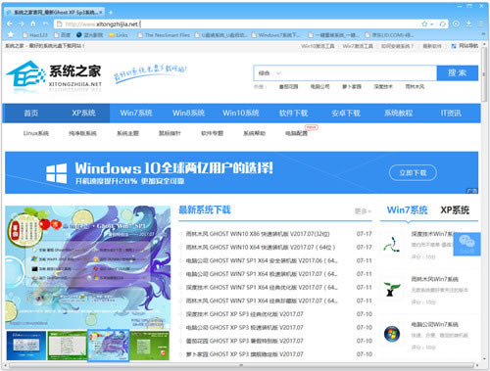Reload page with refresh icon
Screen dimensions: 490x371
coord(443,24)
